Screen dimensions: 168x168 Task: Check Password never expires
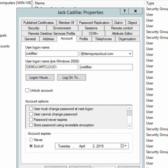[x=31, y=119]
